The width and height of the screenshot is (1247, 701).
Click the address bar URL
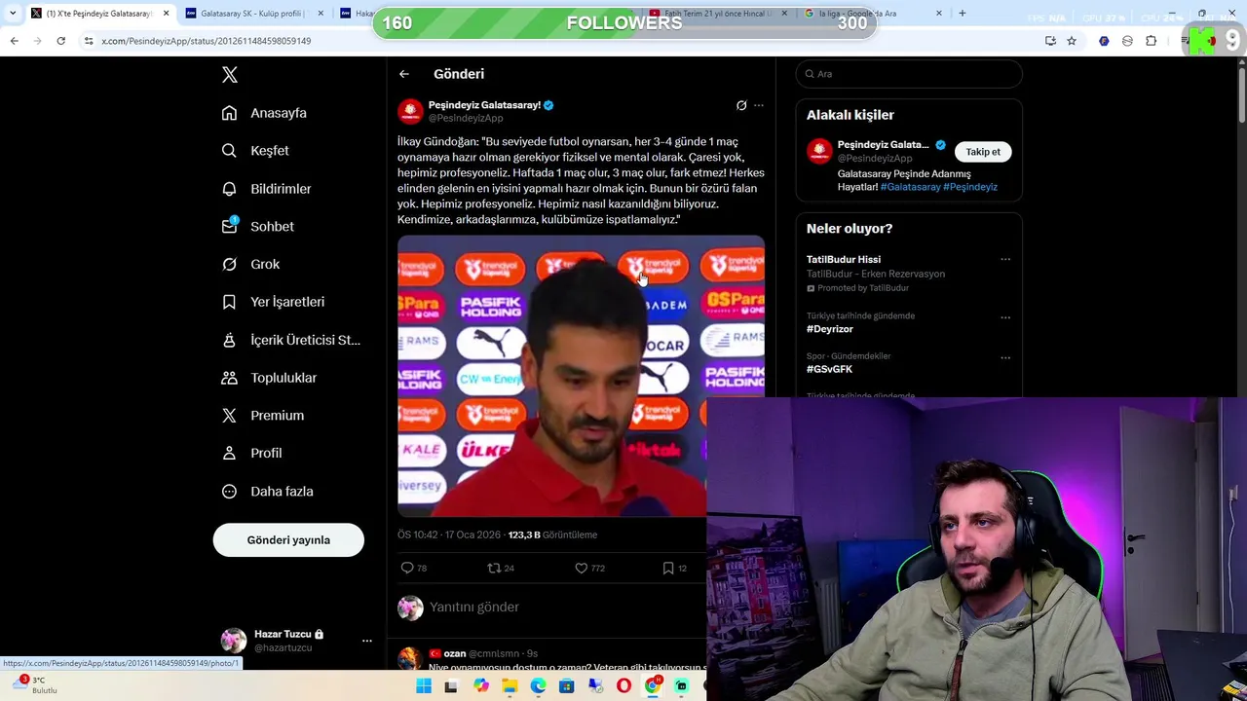point(207,41)
